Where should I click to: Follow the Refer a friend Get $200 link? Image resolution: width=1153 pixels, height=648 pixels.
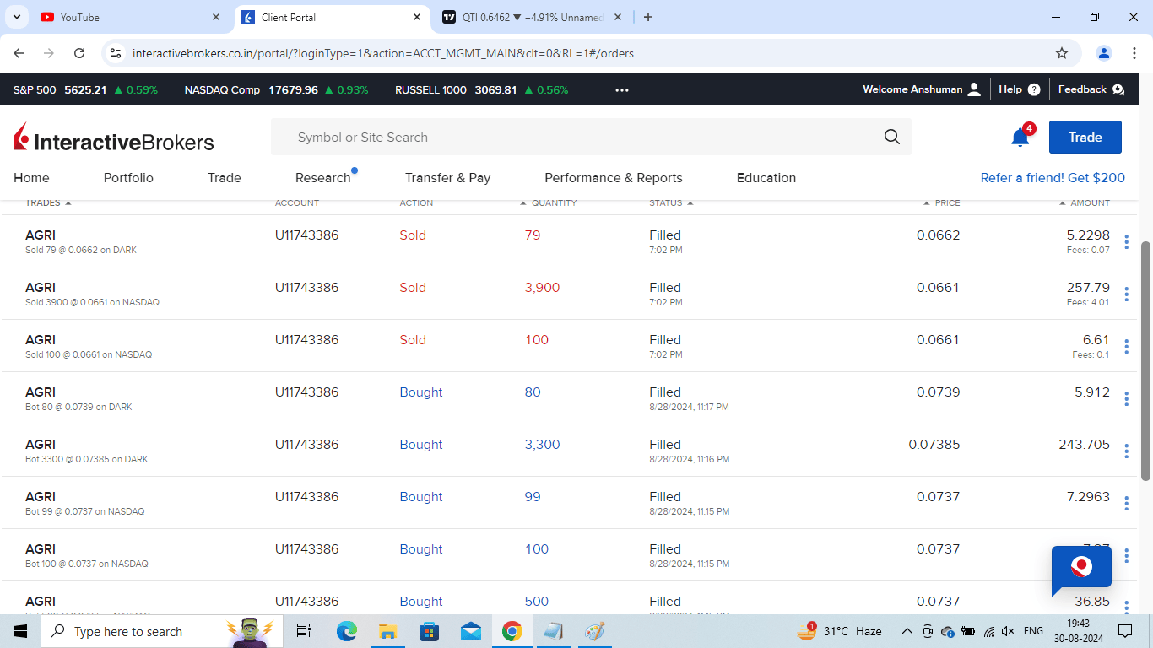pos(1053,178)
